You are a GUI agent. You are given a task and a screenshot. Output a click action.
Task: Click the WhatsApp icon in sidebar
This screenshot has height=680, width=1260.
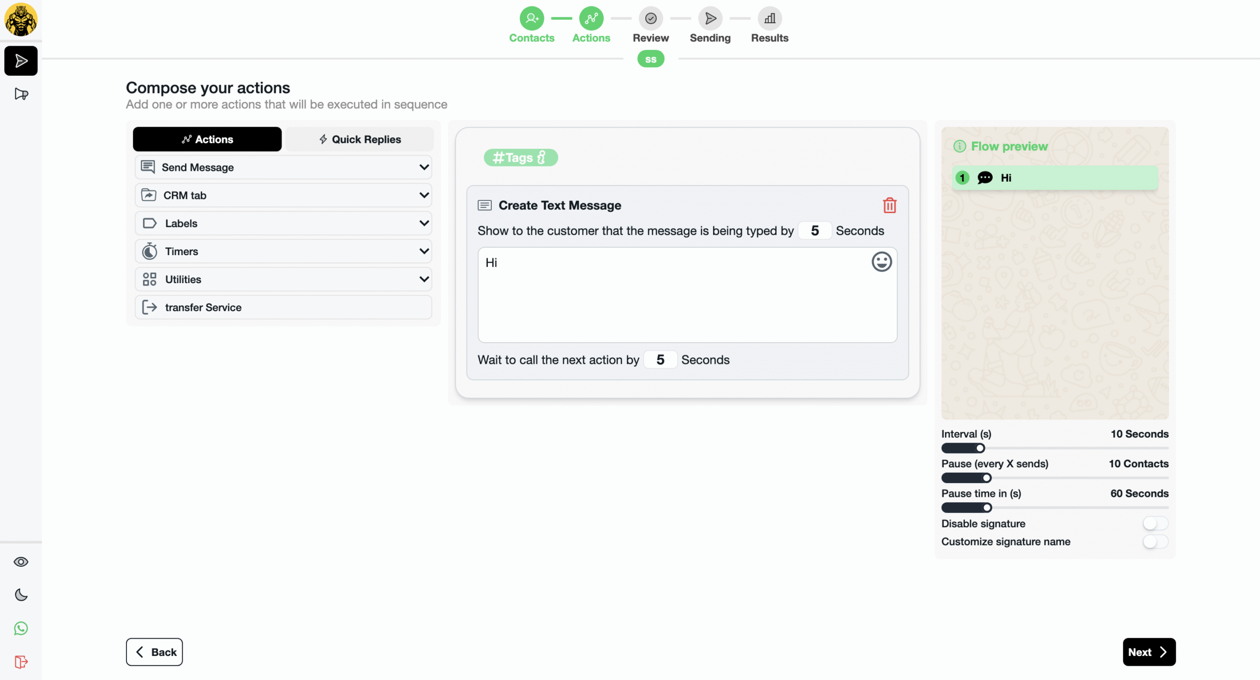tap(21, 628)
